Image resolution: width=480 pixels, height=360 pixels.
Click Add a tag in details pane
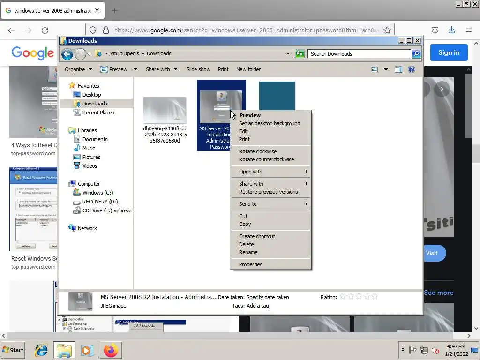258,306
